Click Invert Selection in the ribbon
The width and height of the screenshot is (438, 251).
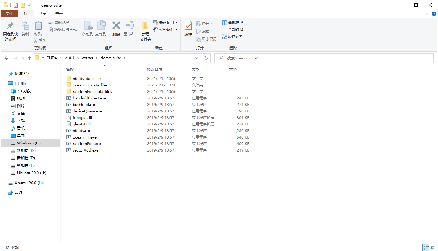click(233, 37)
